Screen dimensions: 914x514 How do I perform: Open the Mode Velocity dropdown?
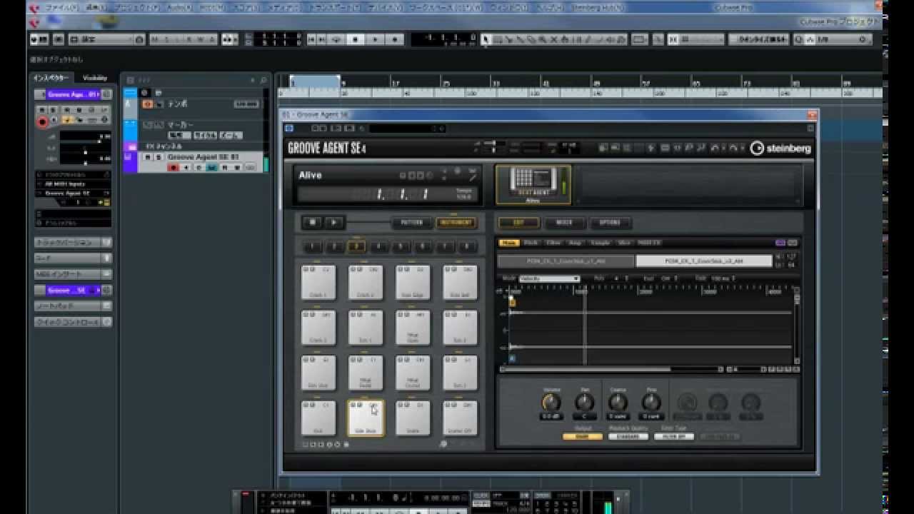point(549,278)
